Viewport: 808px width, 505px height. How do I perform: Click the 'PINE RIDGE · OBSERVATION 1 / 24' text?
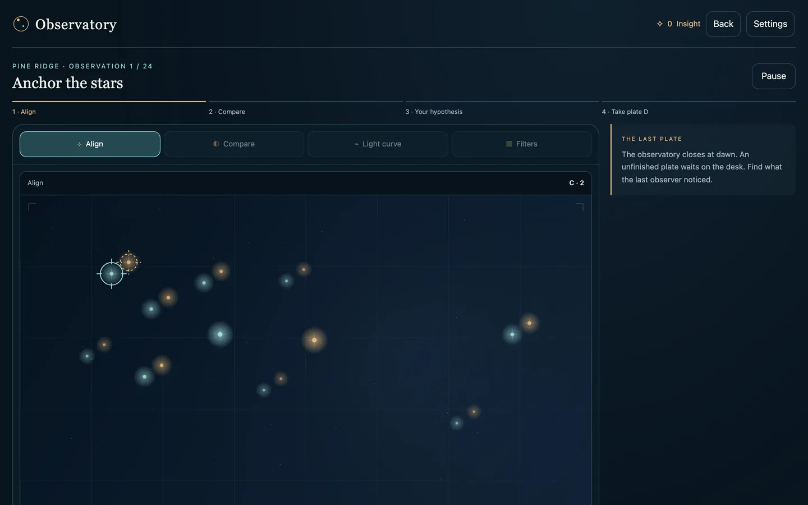[82, 66]
